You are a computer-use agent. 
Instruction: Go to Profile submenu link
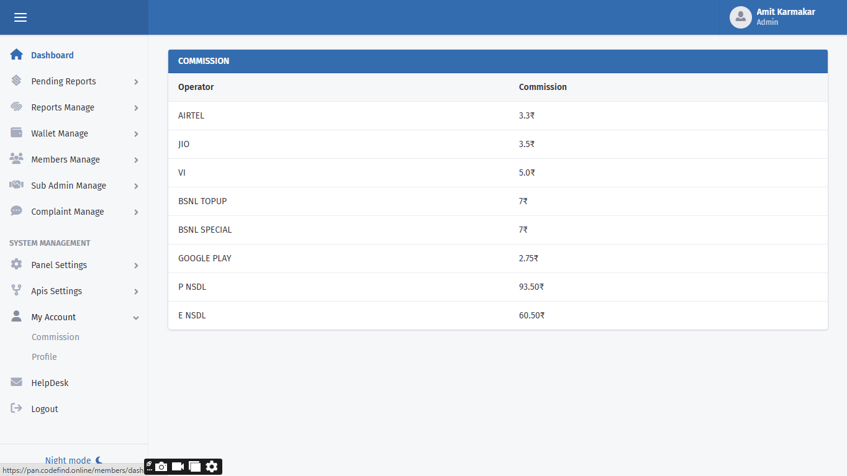click(x=44, y=357)
